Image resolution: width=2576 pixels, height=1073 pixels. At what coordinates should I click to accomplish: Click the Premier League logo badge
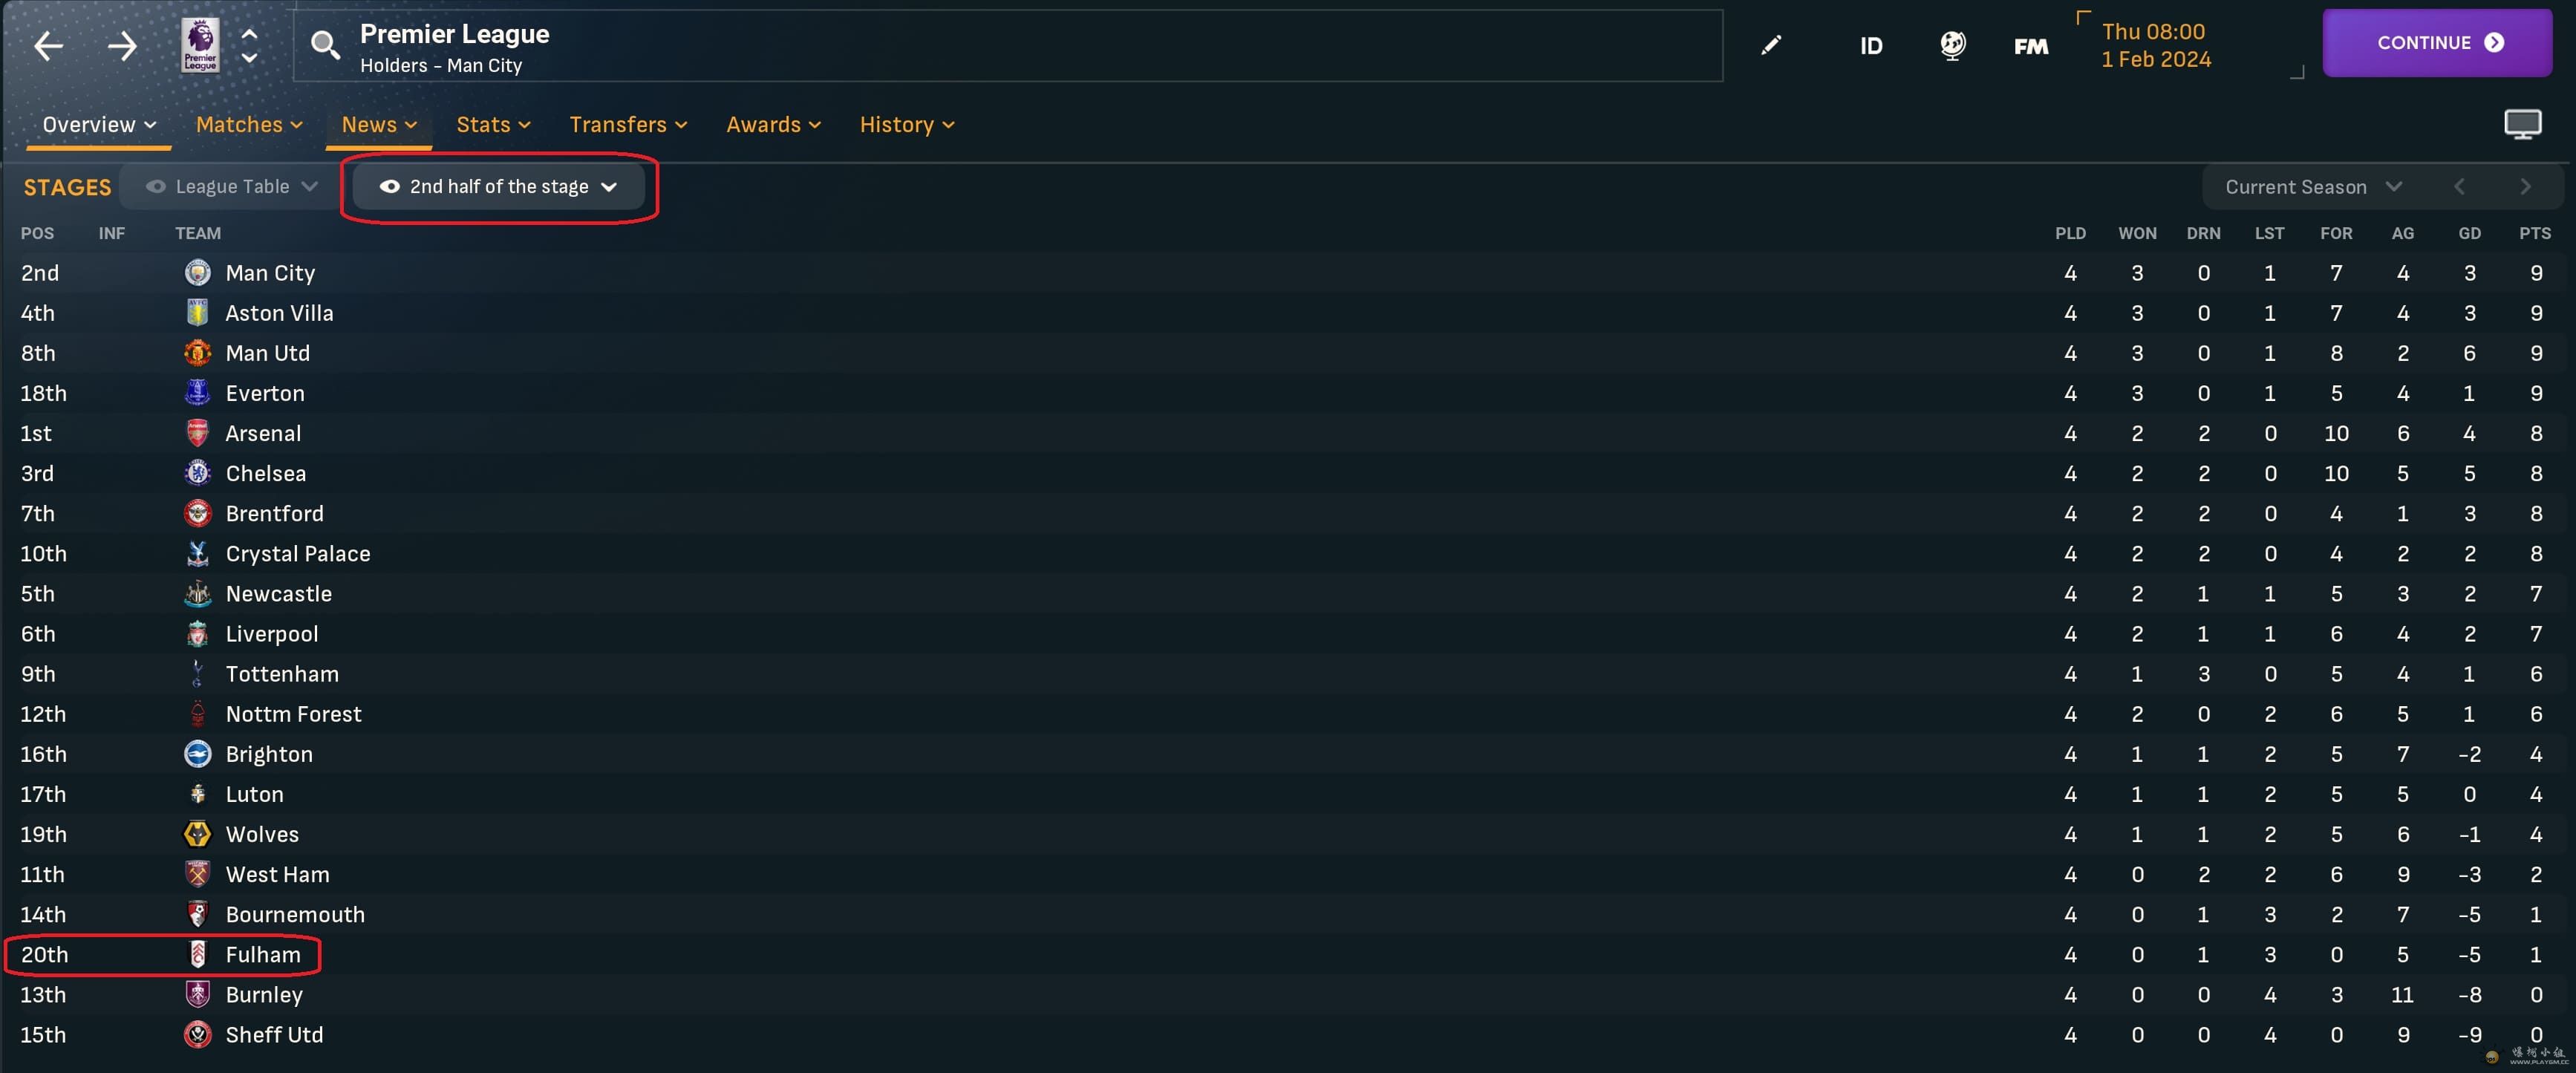tap(200, 46)
